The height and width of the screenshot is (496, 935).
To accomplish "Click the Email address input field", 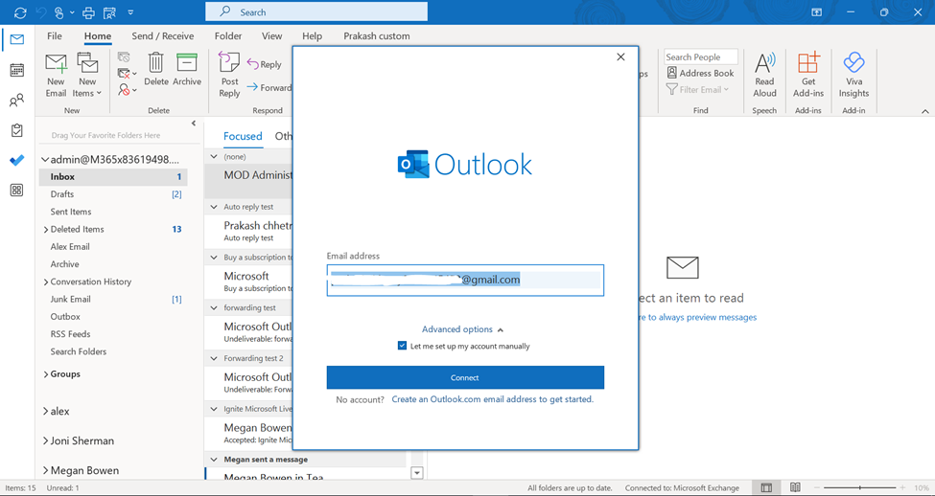I will [465, 280].
